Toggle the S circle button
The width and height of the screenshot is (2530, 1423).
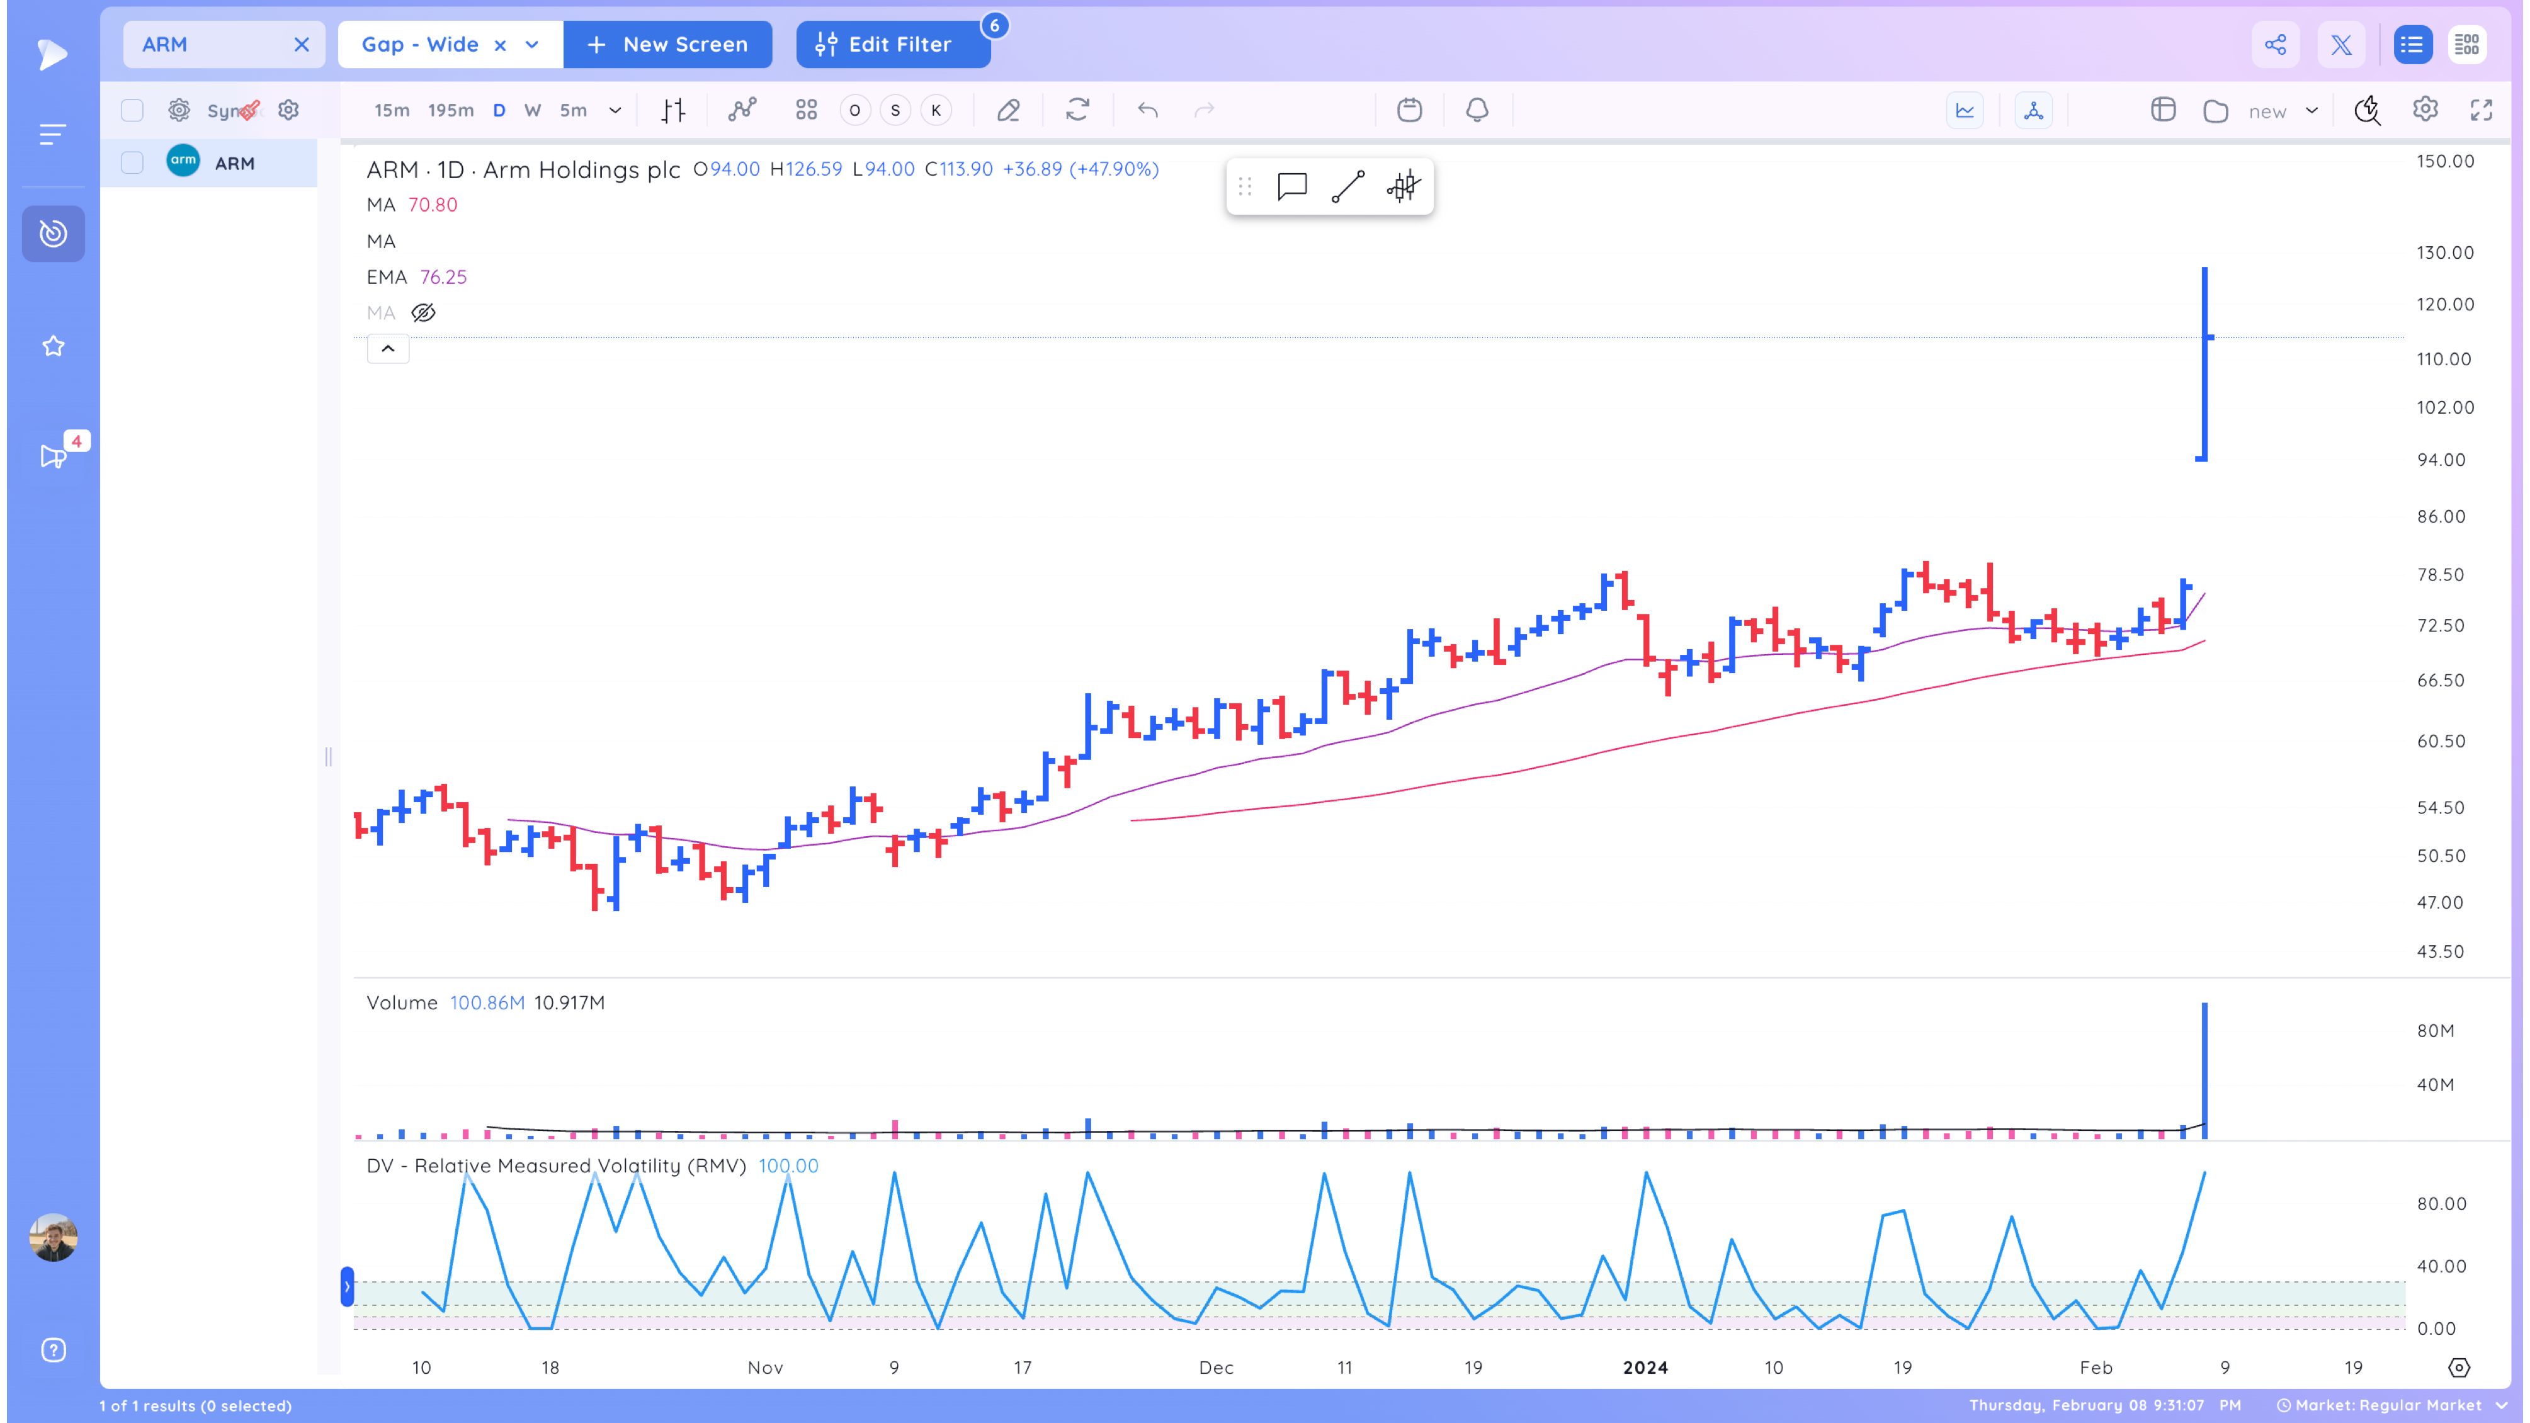[895, 110]
